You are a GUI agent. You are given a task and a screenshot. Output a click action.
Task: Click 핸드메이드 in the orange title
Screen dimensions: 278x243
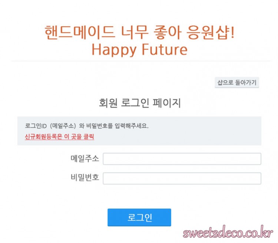pos(79,32)
